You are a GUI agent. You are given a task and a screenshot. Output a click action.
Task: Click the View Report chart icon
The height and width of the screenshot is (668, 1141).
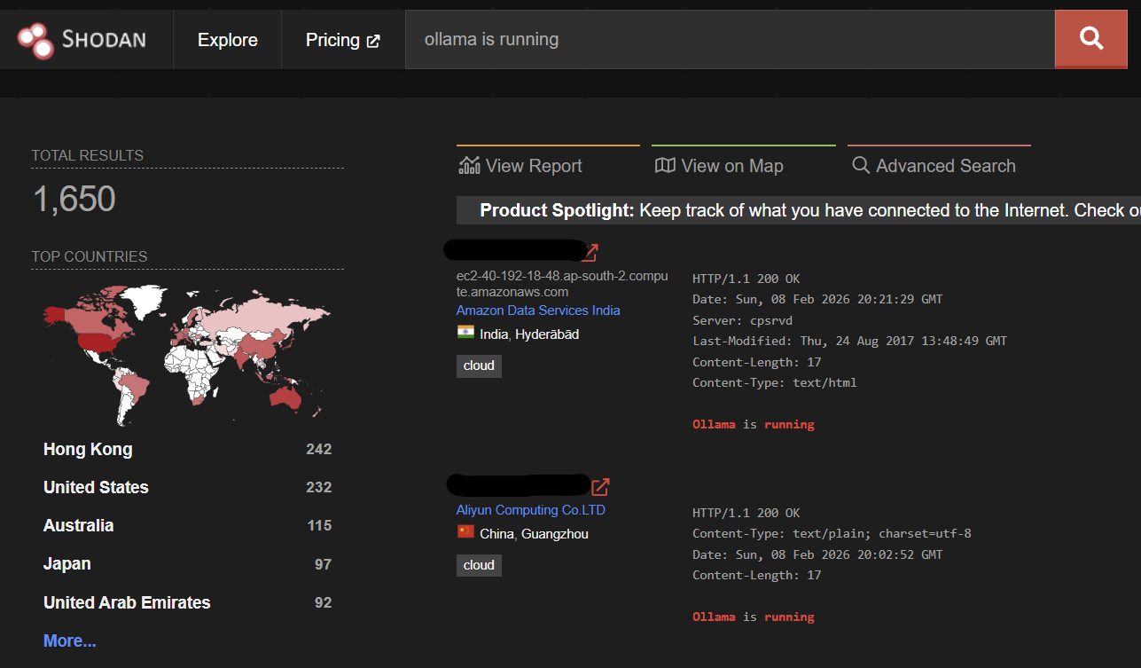pyautogui.click(x=469, y=166)
